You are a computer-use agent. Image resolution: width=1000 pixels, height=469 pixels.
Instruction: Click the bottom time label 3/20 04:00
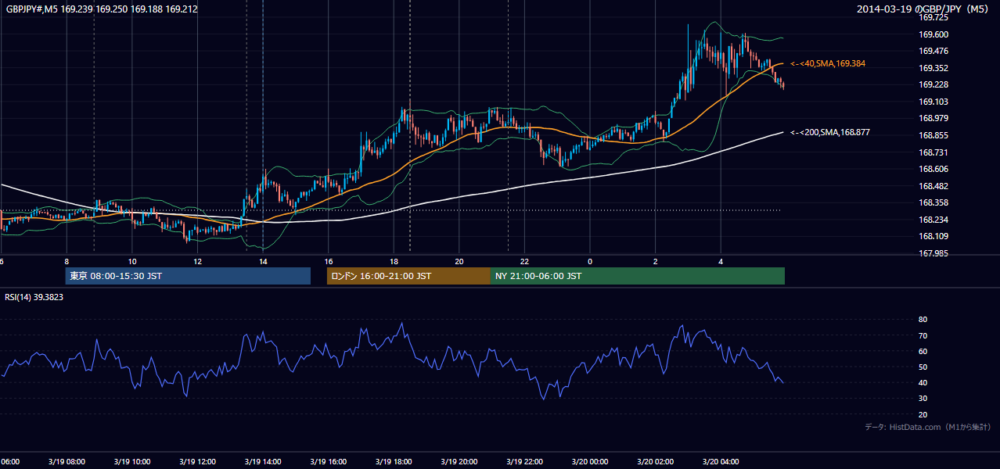[x=721, y=462]
